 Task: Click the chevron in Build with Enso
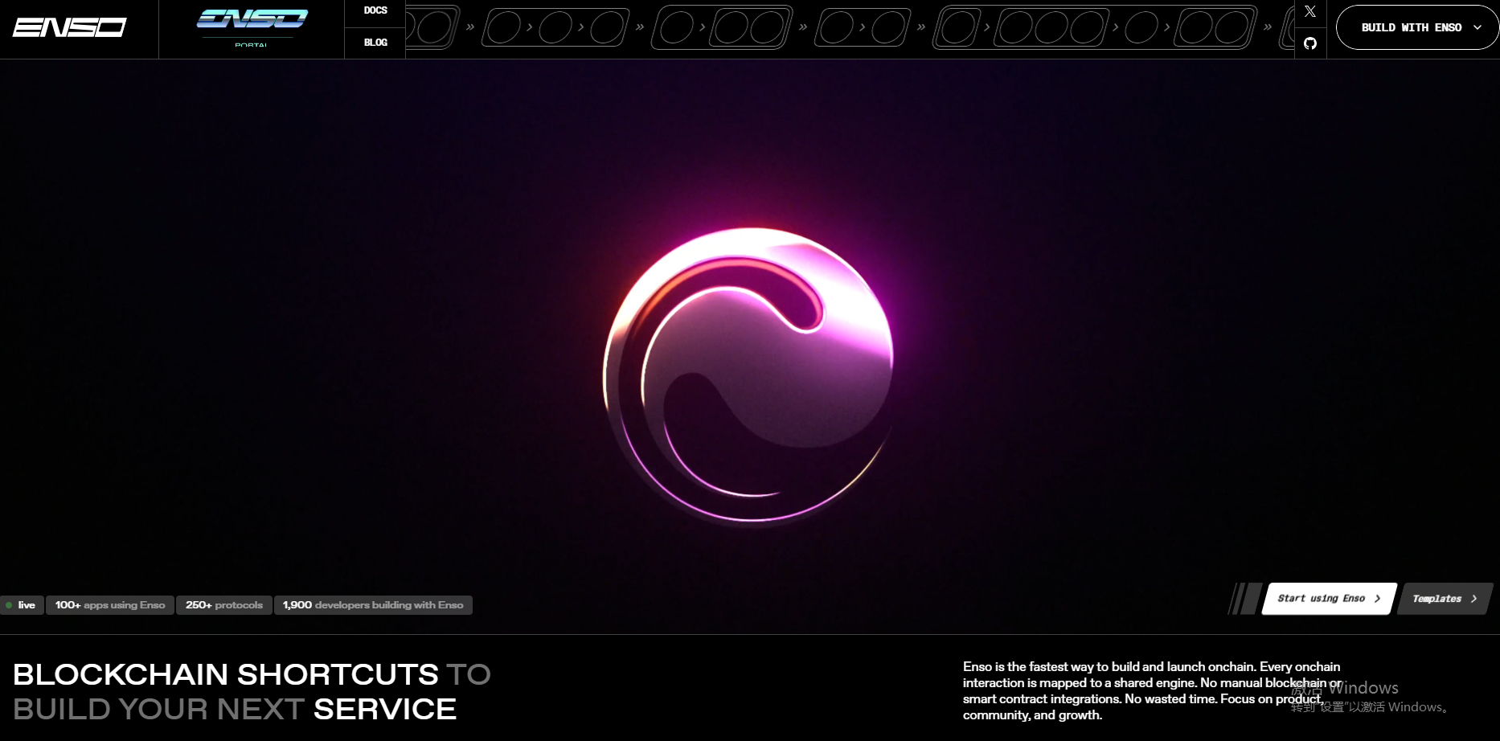[x=1477, y=27]
